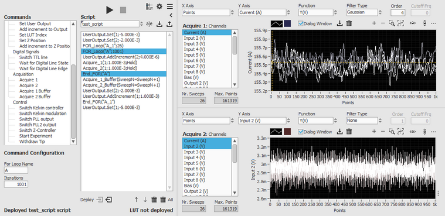Open more options on Acquire 1 graph

[x=434, y=23]
